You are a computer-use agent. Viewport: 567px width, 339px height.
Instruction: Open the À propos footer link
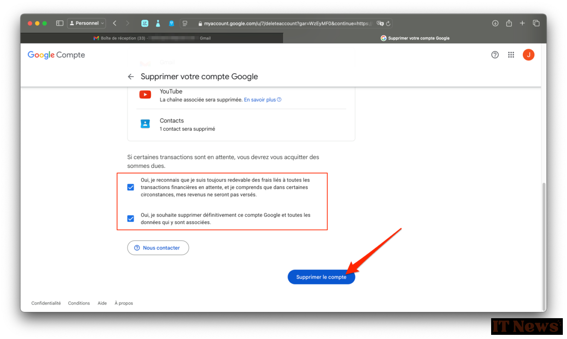124,303
